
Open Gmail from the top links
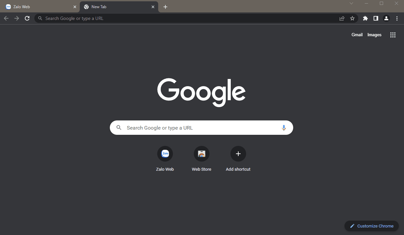(x=357, y=35)
